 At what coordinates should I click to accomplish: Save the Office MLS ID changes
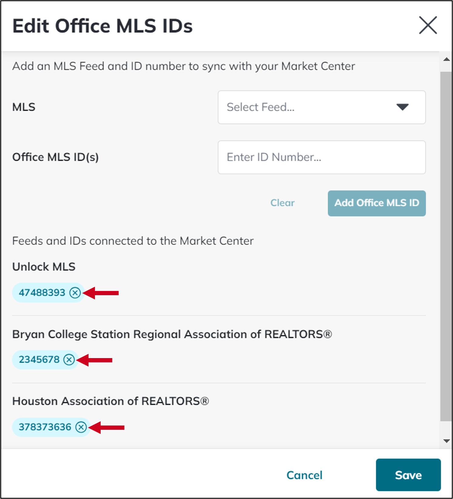(408, 475)
